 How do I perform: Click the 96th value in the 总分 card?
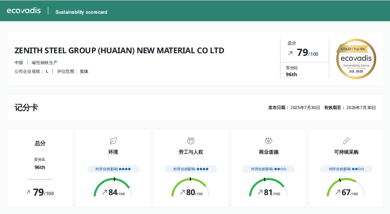[40, 167]
